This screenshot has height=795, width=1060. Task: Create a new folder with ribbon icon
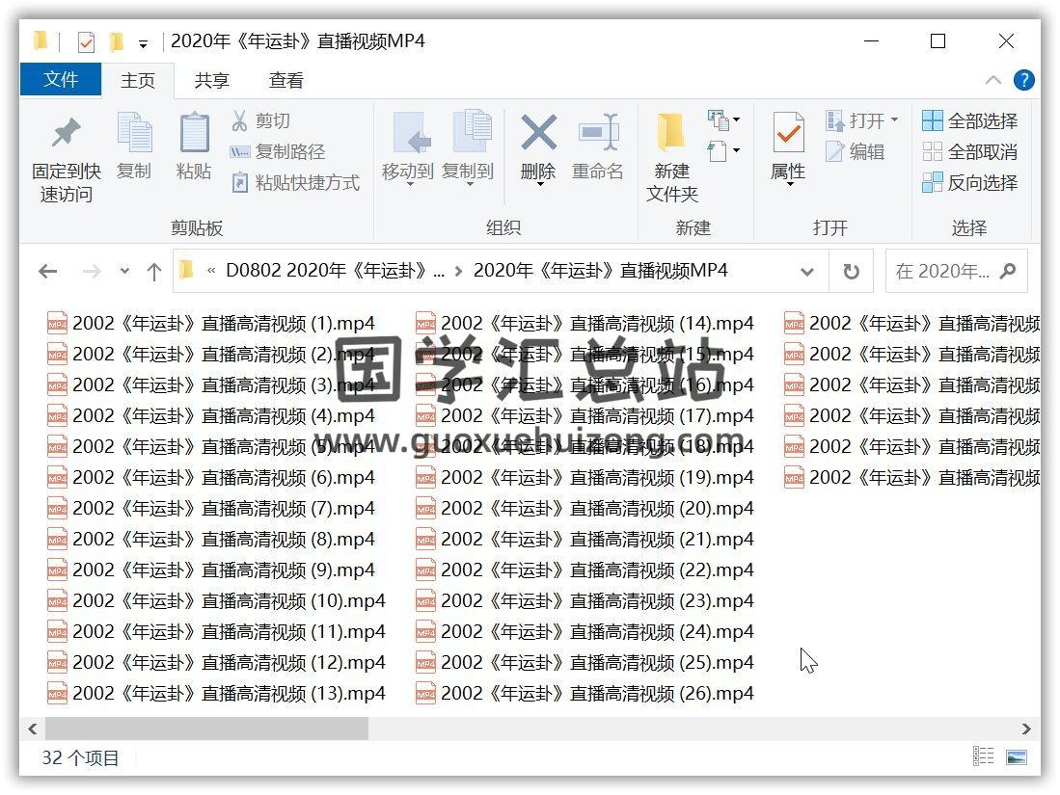671,135
